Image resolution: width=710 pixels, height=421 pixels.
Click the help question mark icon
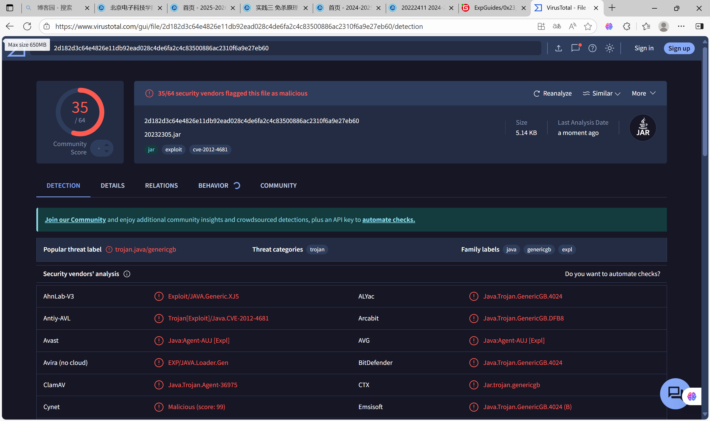(592, 48)
